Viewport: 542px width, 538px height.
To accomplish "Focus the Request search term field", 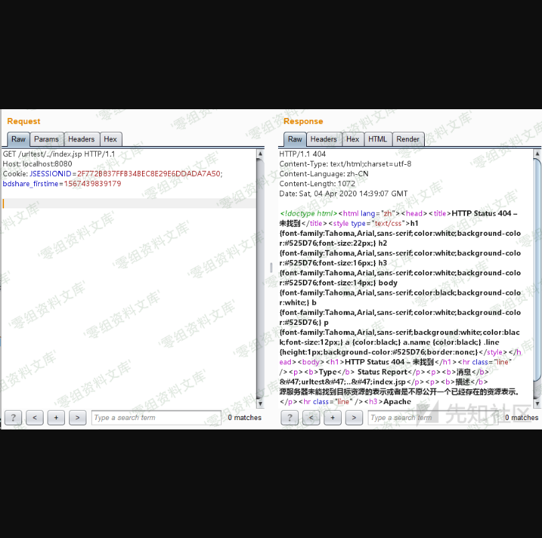I will 155,417.
